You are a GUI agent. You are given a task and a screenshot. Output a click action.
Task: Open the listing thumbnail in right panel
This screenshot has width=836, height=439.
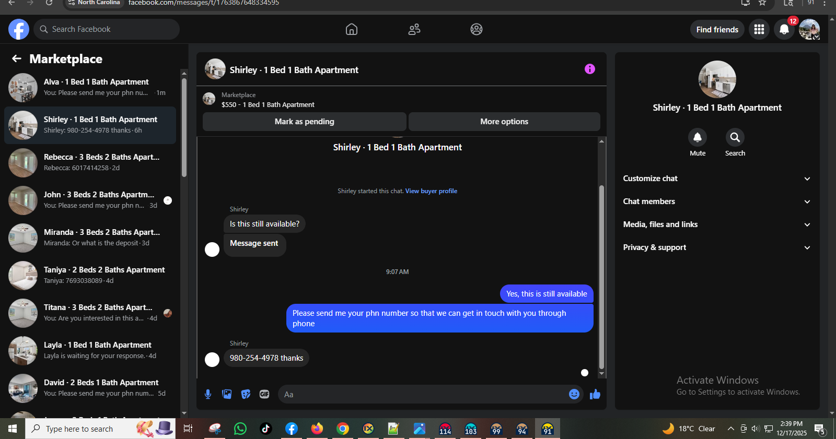[x=717, y=79]
